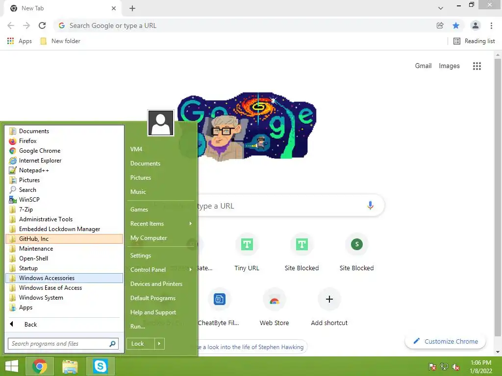Expand the Open-Shell folder

pyautogui.click(x=64, y=258)
